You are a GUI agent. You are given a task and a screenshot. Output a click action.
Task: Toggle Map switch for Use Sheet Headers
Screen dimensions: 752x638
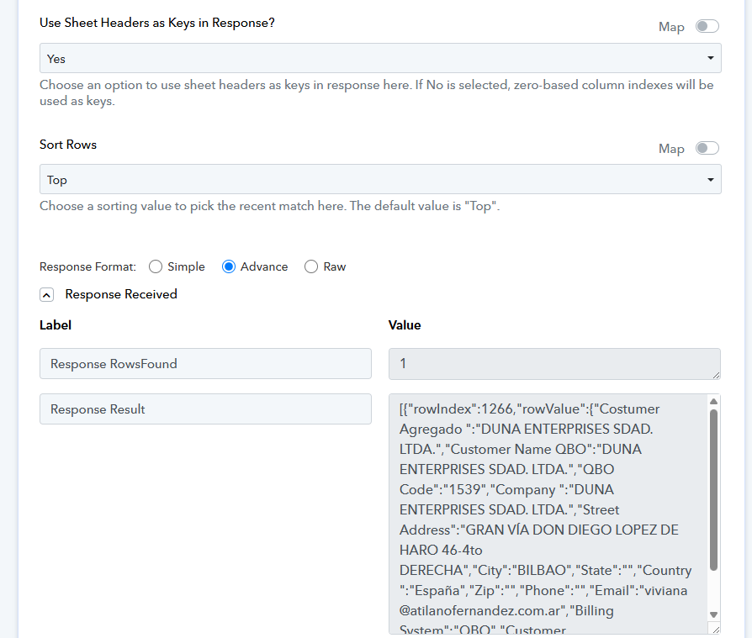click(x=707, y=27)
